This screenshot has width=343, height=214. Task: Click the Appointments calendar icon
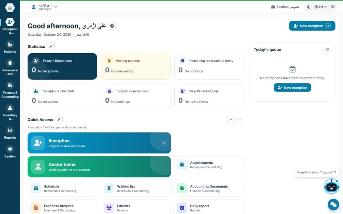pos(182,165)
